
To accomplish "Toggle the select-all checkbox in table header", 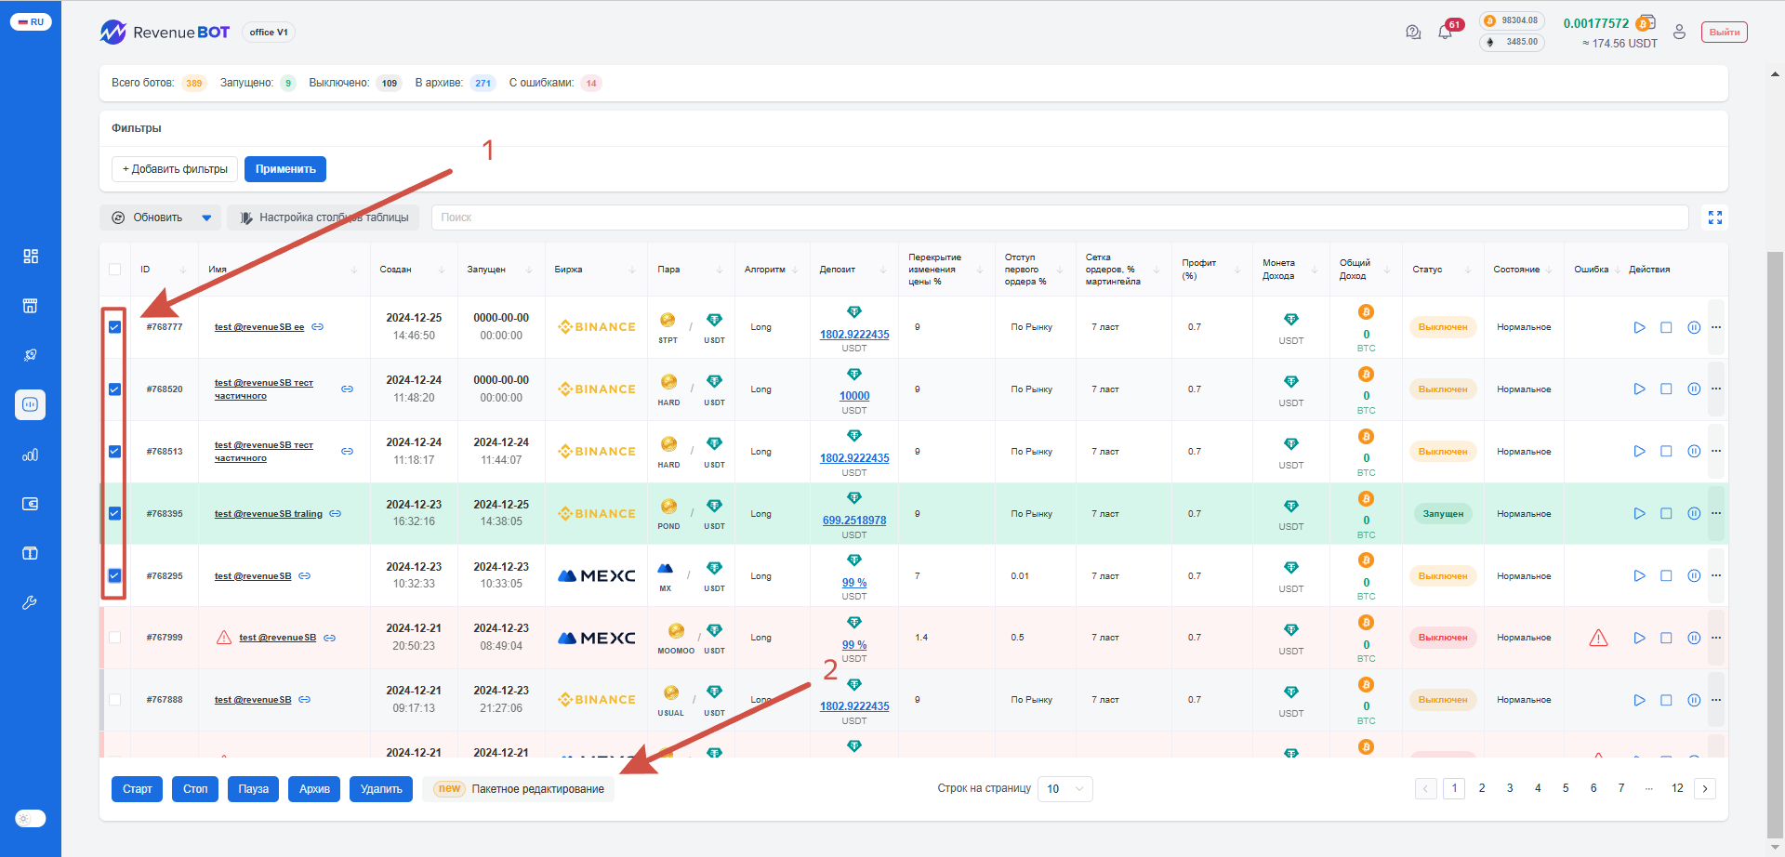I will [x=115, y=270].
